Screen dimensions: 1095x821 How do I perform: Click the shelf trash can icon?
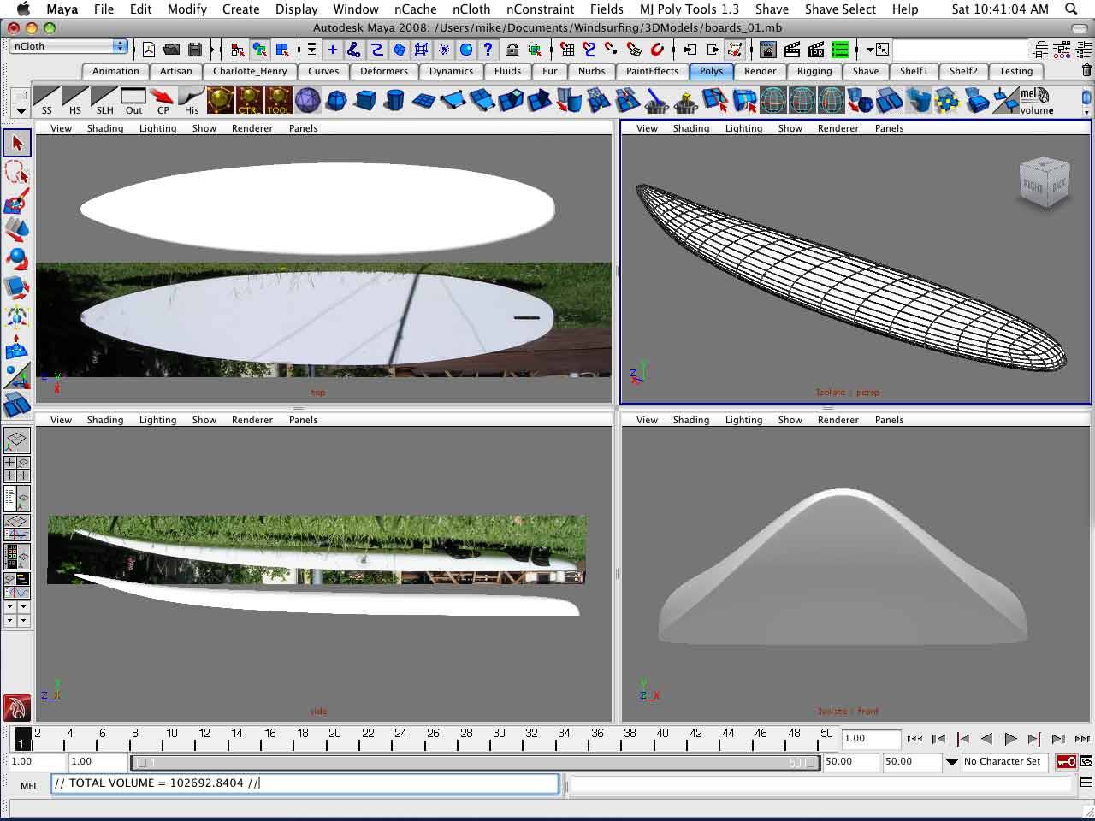(x=1086, y=71)
